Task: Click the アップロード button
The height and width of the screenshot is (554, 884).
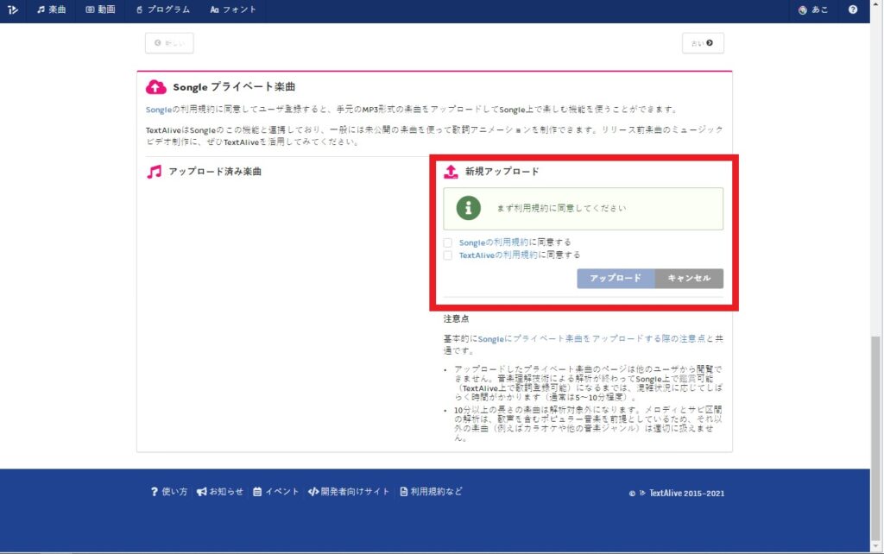Action: point(616,278)
